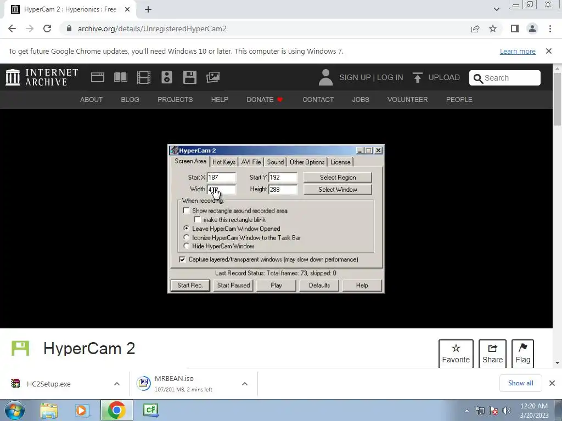This screenshot has height=421, width=562.
Task: Click the volume speaker tray icon
Action: click(x=507, y=411)
